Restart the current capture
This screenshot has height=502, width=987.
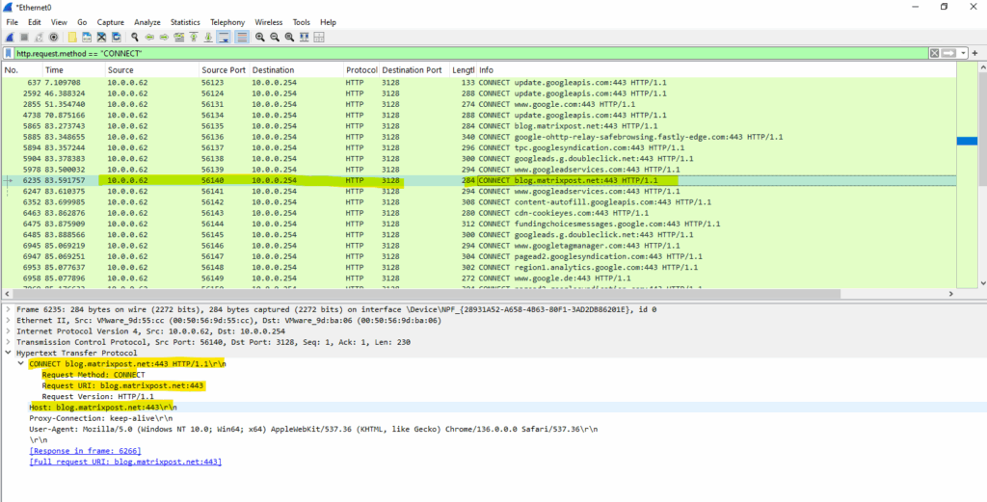click(x=39, y=38)
